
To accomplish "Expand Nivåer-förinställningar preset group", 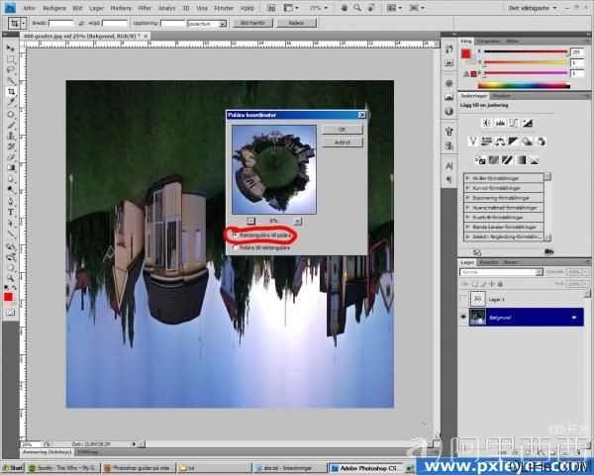I will [x=467, y=178].
